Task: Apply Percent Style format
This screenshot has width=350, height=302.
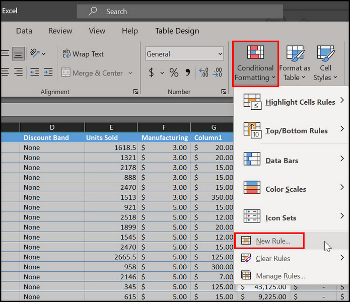Action: pyautogui.click(x=174, y=72)
